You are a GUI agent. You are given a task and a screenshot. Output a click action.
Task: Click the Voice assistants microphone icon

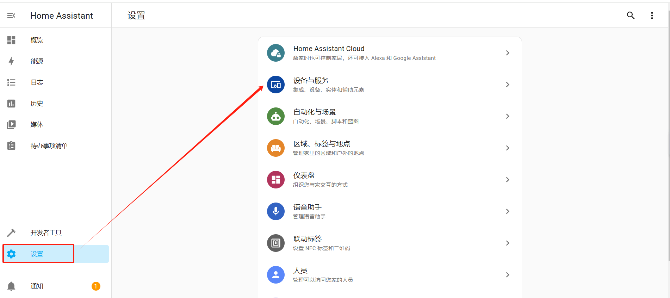click(276, 211)
